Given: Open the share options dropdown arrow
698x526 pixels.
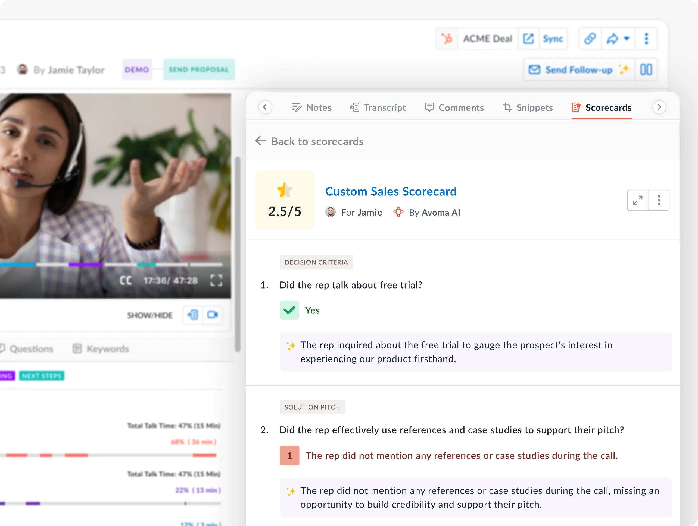Looking at the screenshot, I should (x=627, y=39).
